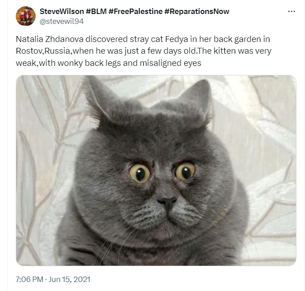This screenshot has height=291, width=305.
Task: Click the cat's right yellow eye
Action: click(x=185, y=171)
